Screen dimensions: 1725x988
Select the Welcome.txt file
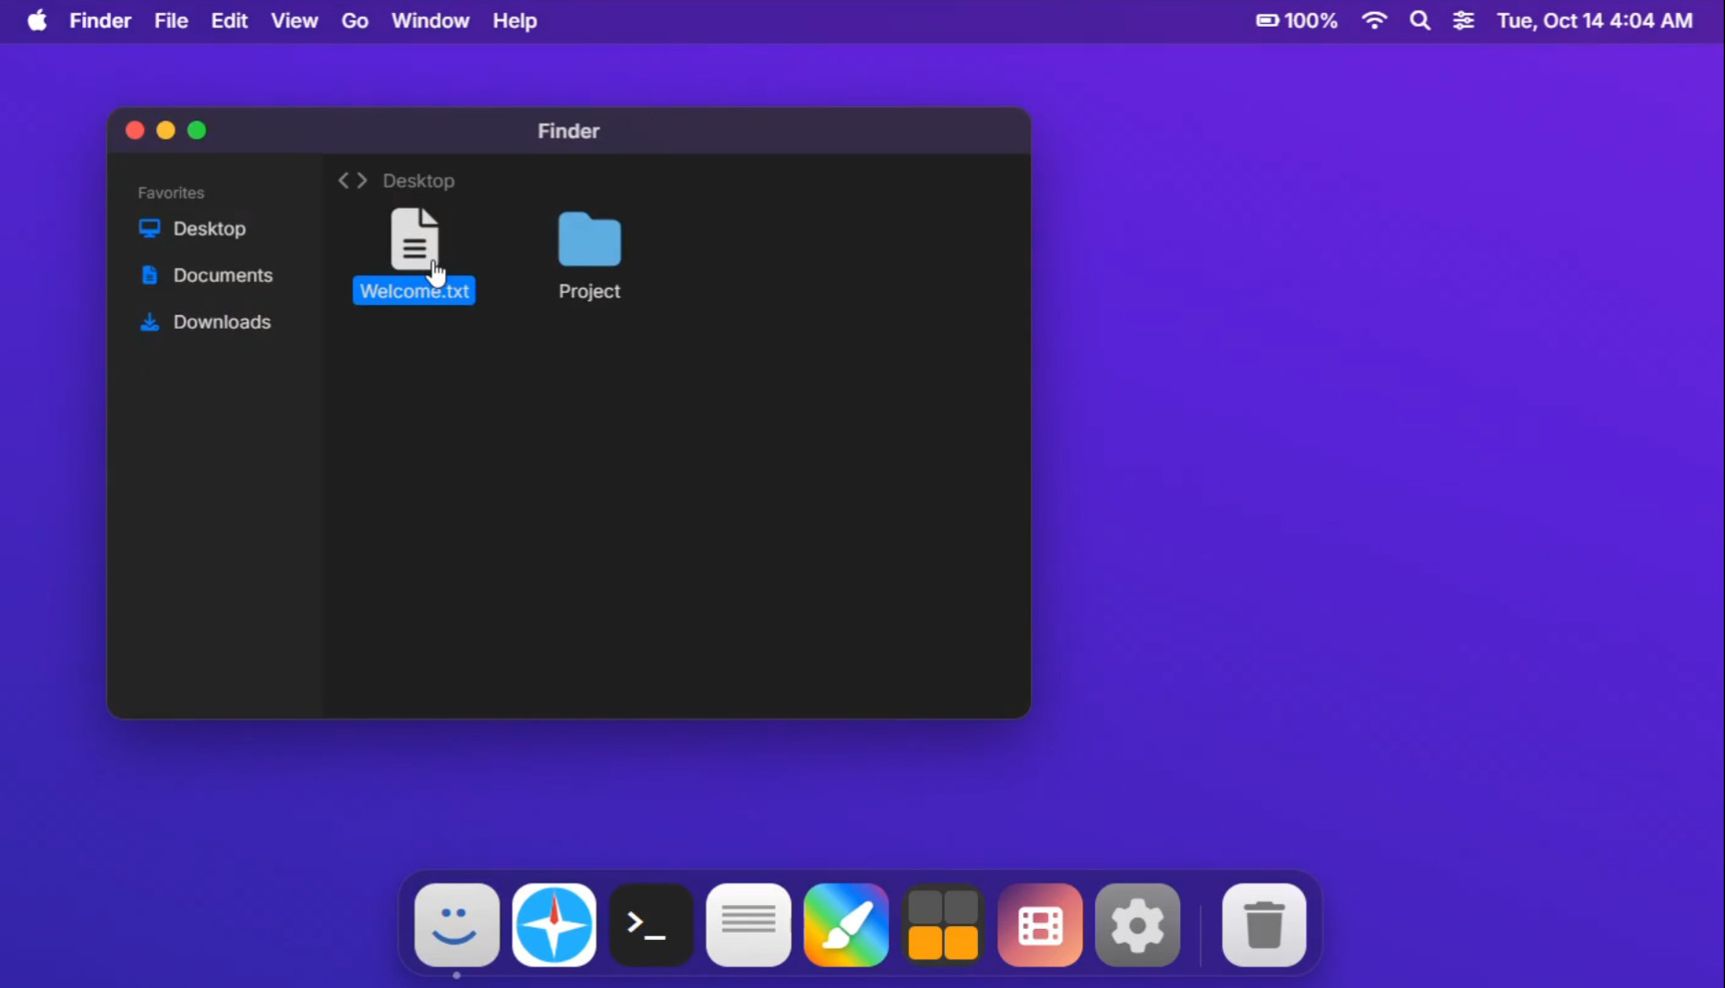tap(414, 256)
